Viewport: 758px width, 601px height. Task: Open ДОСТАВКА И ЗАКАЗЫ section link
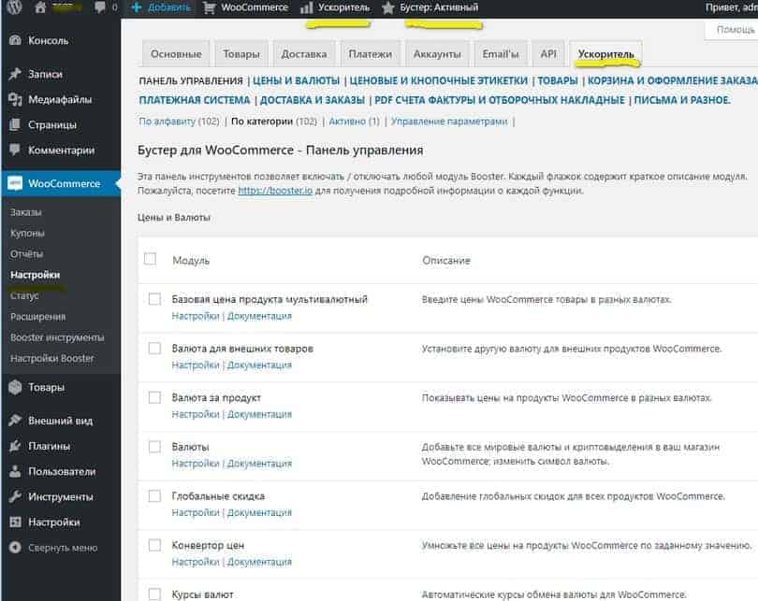coord(313,100)
